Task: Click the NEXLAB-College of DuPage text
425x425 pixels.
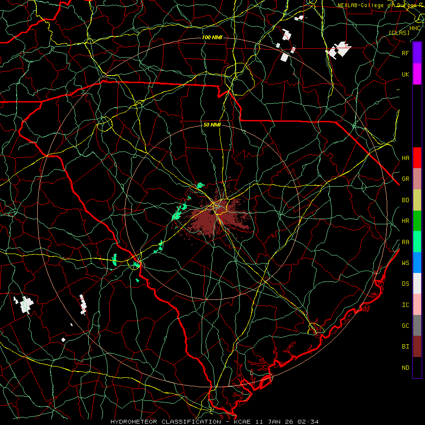Action: click(379, 5)
